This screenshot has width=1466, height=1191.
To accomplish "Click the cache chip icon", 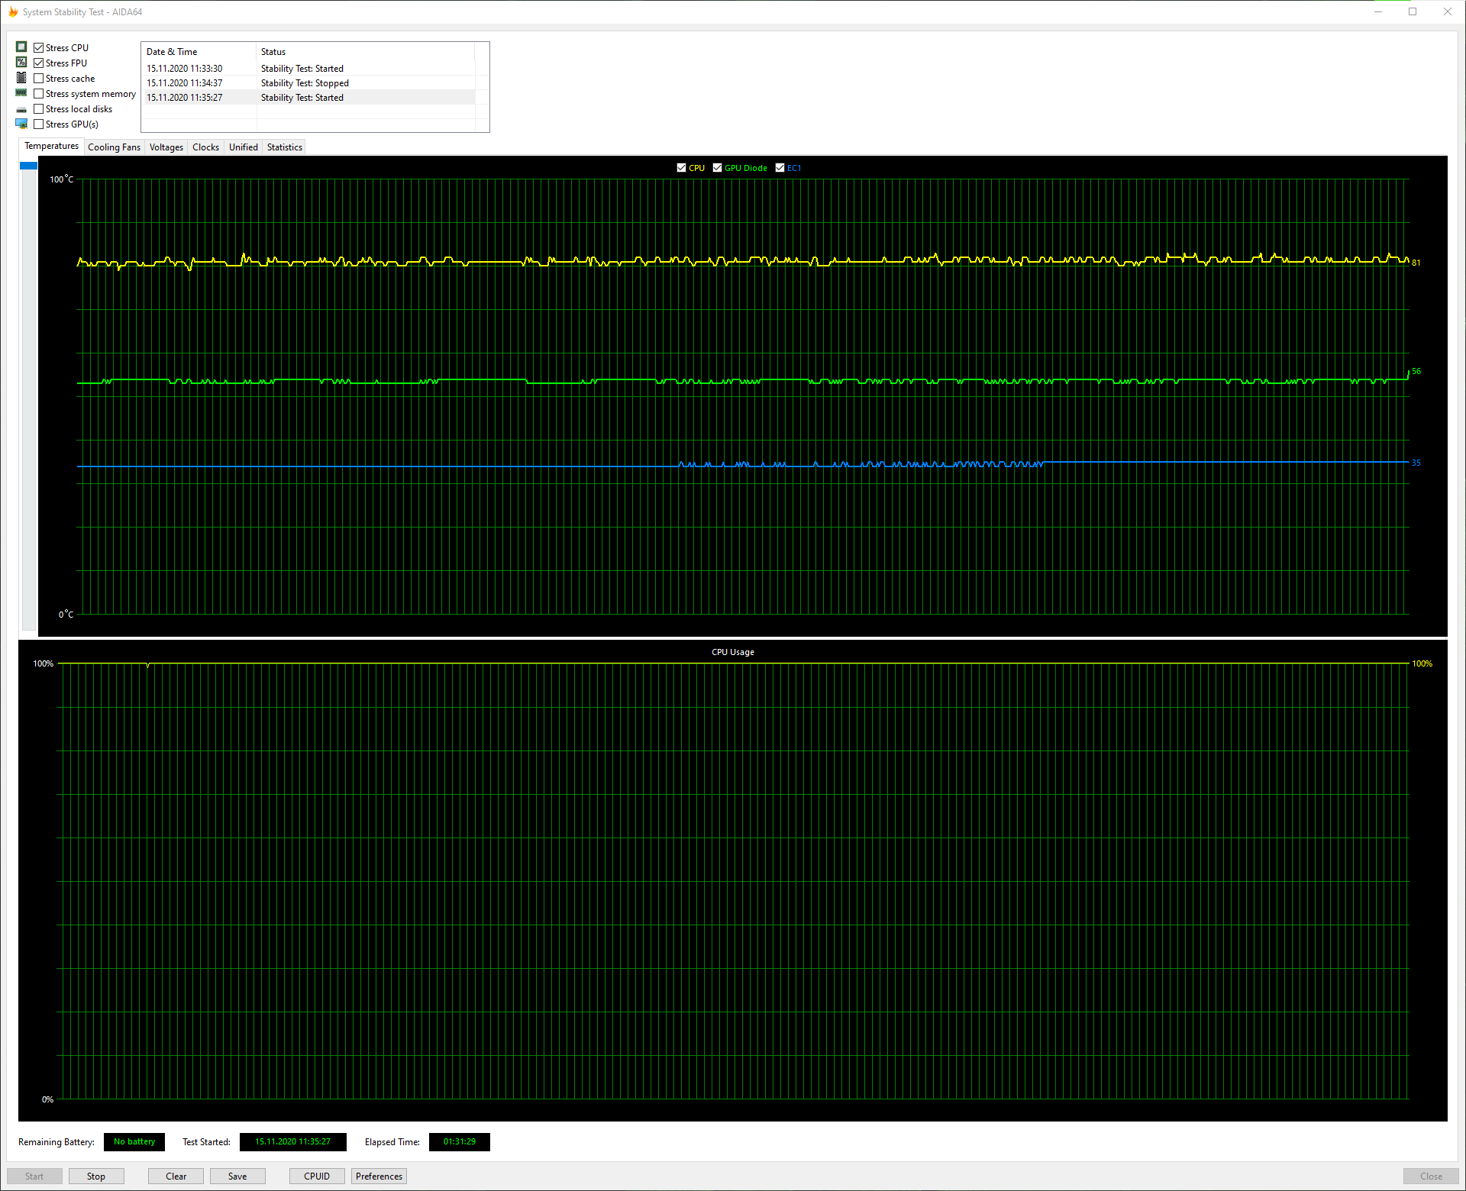I will [x=21, y=78].
